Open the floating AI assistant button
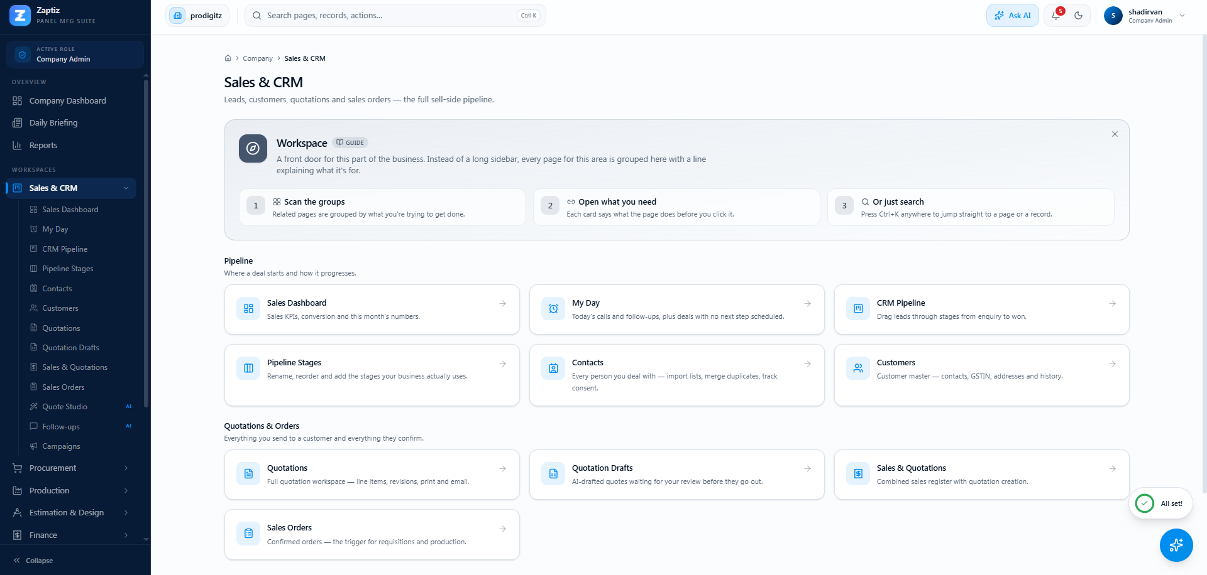Image resolution: width=1207 pixels, height=575 pixels. tap(1176, 545)
